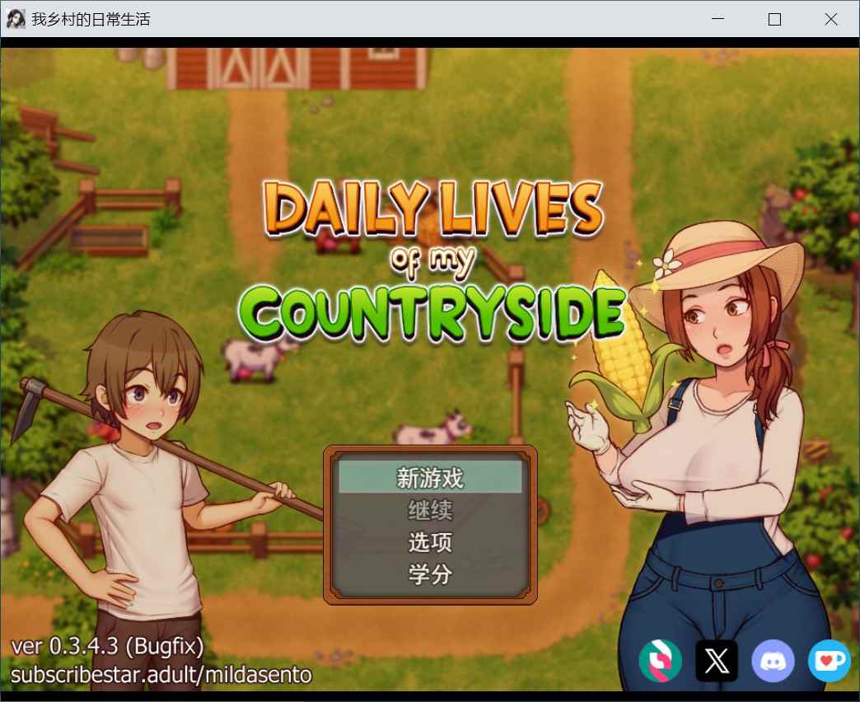The height and width of the screenshot is (702, 860).
Task: Click the subscribestar.adult/mildasento link text
Action: [x=161, y=675]
